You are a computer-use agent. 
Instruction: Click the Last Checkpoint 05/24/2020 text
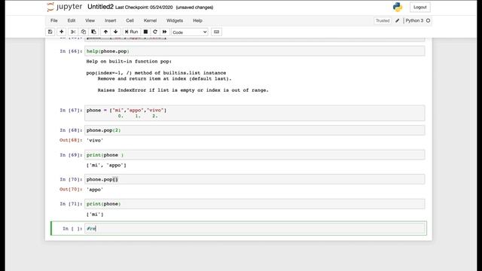pyautogui.click(x=144, y=8)
